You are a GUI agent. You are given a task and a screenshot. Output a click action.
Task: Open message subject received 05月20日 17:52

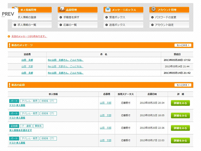coord(66,60)
